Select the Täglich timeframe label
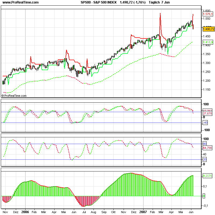The image size is (215, 215). coord(154,2)
